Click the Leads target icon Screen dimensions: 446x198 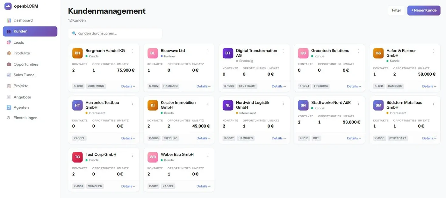point(9,42)
